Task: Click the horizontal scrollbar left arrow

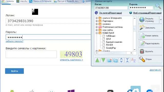Action: tap(97, 53)
